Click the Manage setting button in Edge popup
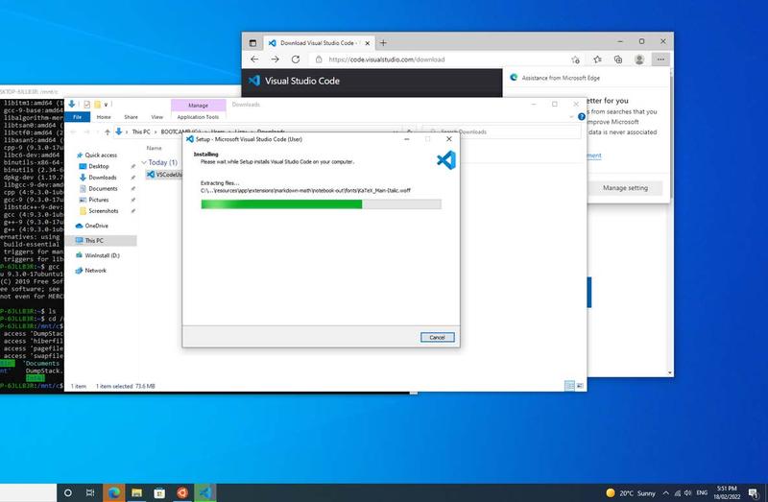Viewport: 768px width, 502px height. point(625,187)
